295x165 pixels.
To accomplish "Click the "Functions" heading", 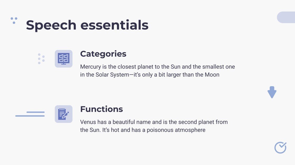I will click(x=101, y=109).
